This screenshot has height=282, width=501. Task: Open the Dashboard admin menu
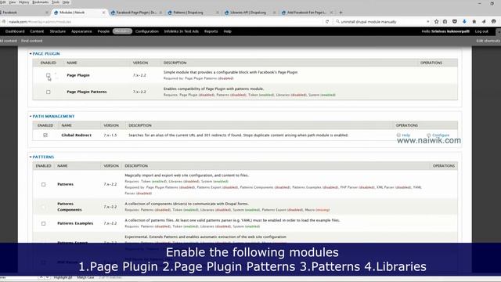[x=15, y=31]
